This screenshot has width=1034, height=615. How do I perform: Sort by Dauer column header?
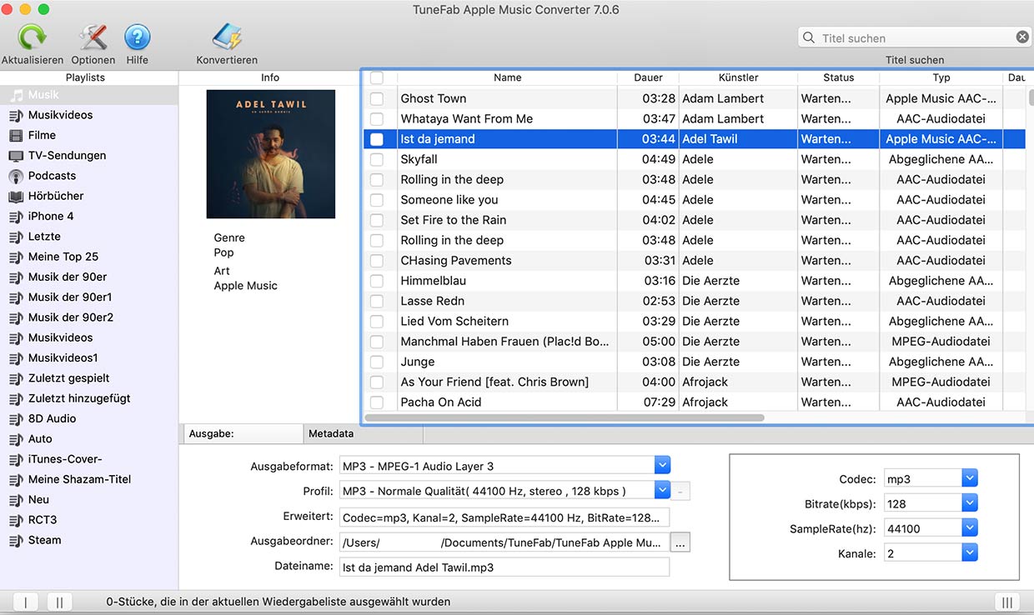(648, 77)
